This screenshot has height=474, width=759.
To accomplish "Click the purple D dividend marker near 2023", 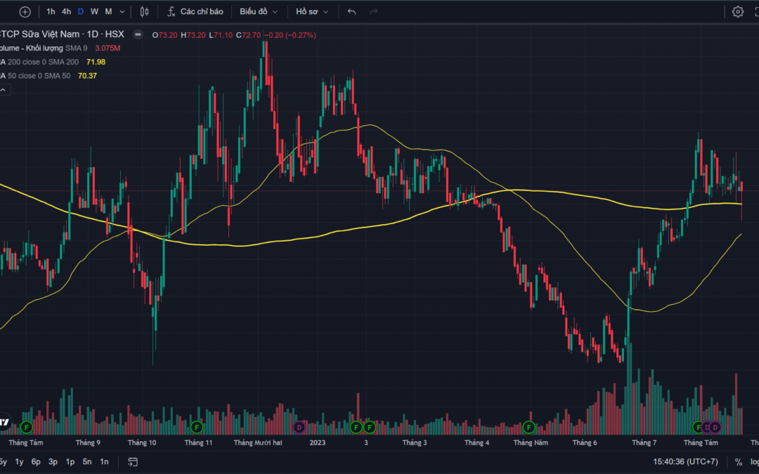I will pos(299,427).
